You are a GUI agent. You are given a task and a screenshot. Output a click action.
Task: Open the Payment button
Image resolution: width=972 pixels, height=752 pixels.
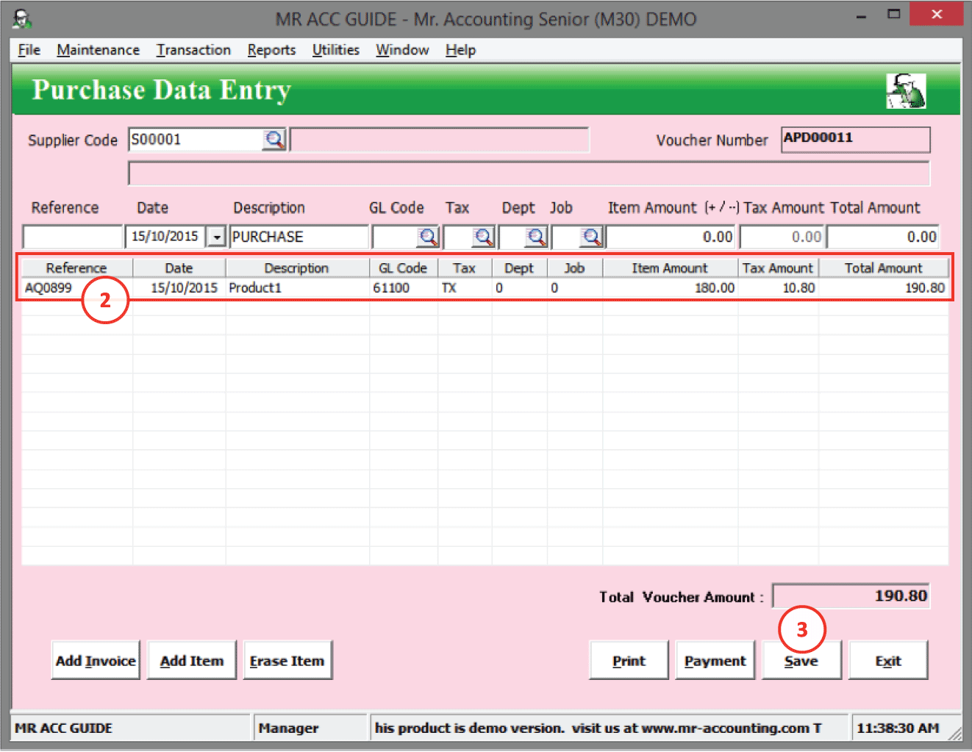[x=715, y=660]
